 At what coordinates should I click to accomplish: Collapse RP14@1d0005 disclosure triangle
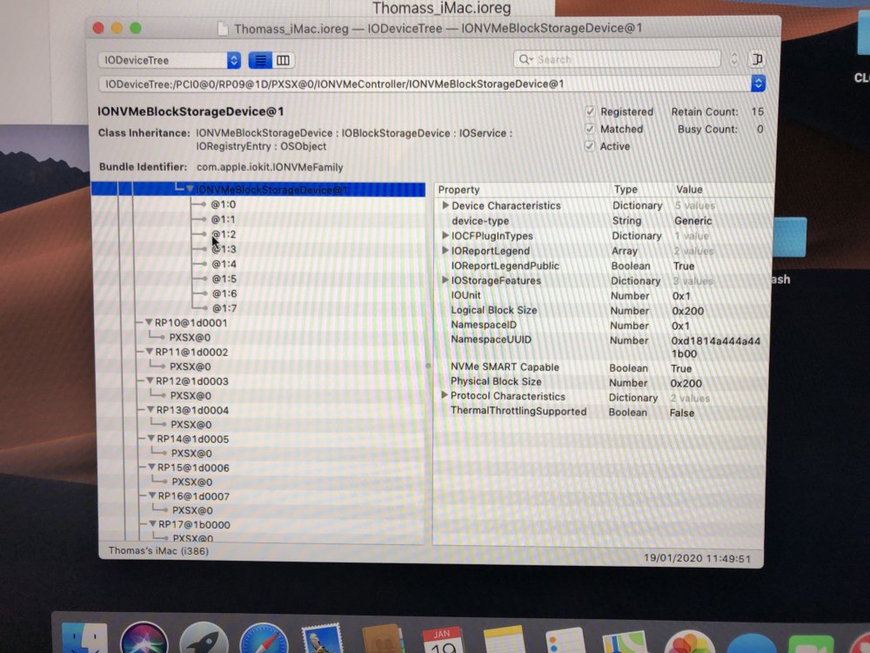click(151, 438)
